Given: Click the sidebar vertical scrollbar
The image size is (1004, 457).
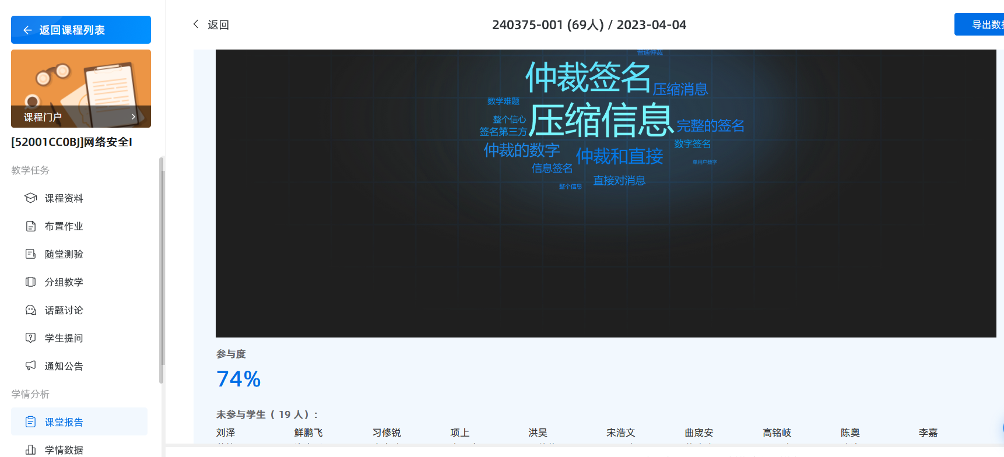Looking at the screenshot, I should tap(162, 270).
